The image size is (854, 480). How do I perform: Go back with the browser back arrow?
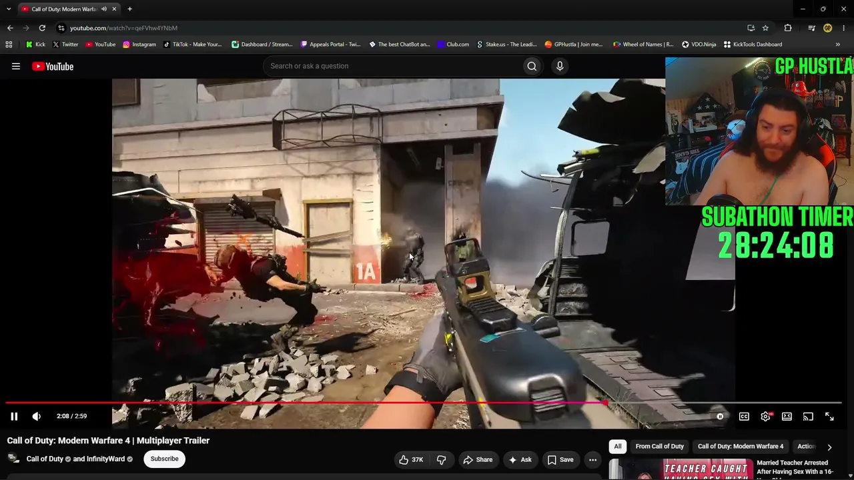pos(10,28)
